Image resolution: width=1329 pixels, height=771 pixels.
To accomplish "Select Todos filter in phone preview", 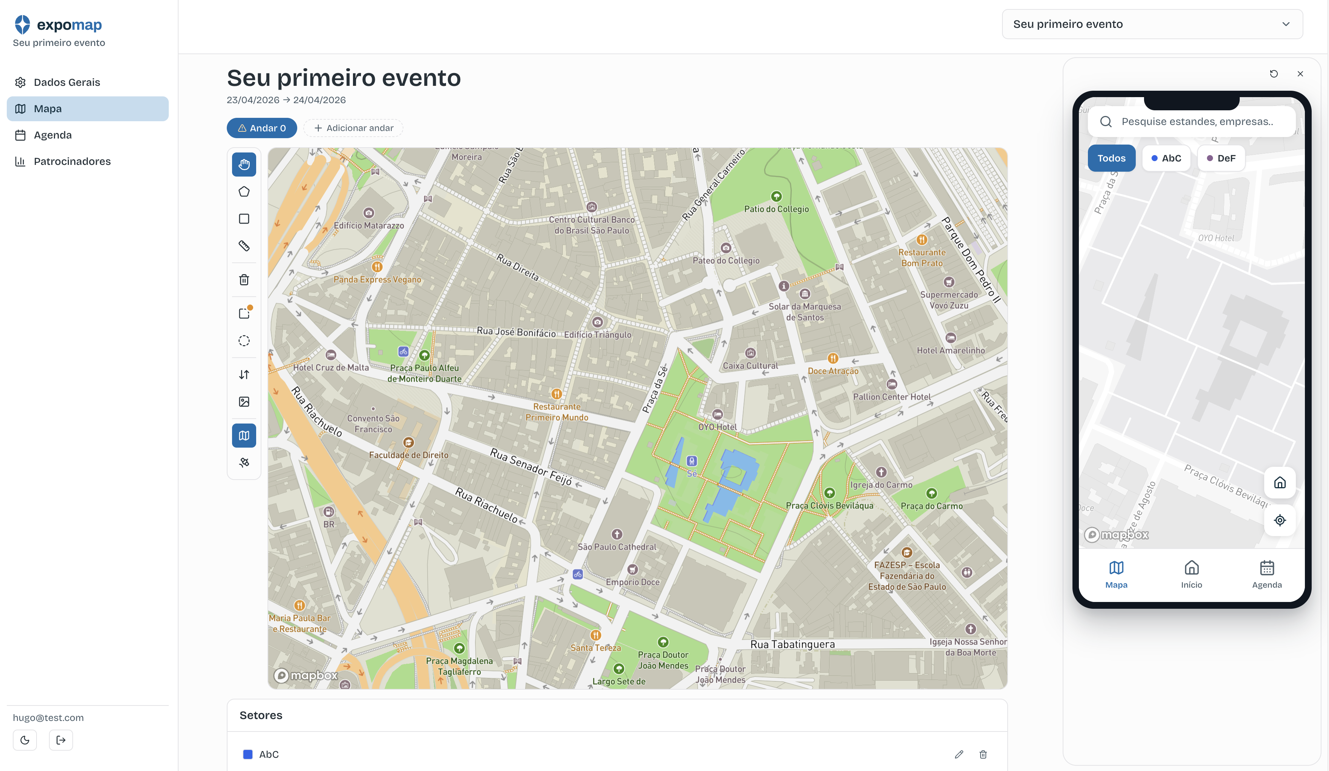I will click(x=1111, y=158).
